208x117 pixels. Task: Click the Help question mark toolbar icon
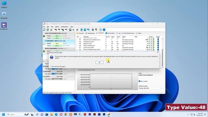(x=100, y=30)
